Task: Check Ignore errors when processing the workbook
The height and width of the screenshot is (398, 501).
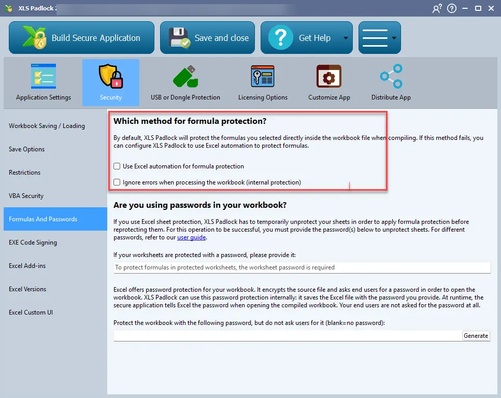Action: pyautogui.click(x=118, y=182)
